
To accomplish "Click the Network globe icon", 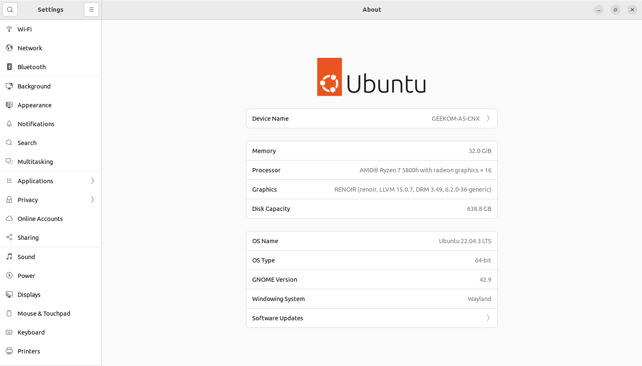I will 9,48.
